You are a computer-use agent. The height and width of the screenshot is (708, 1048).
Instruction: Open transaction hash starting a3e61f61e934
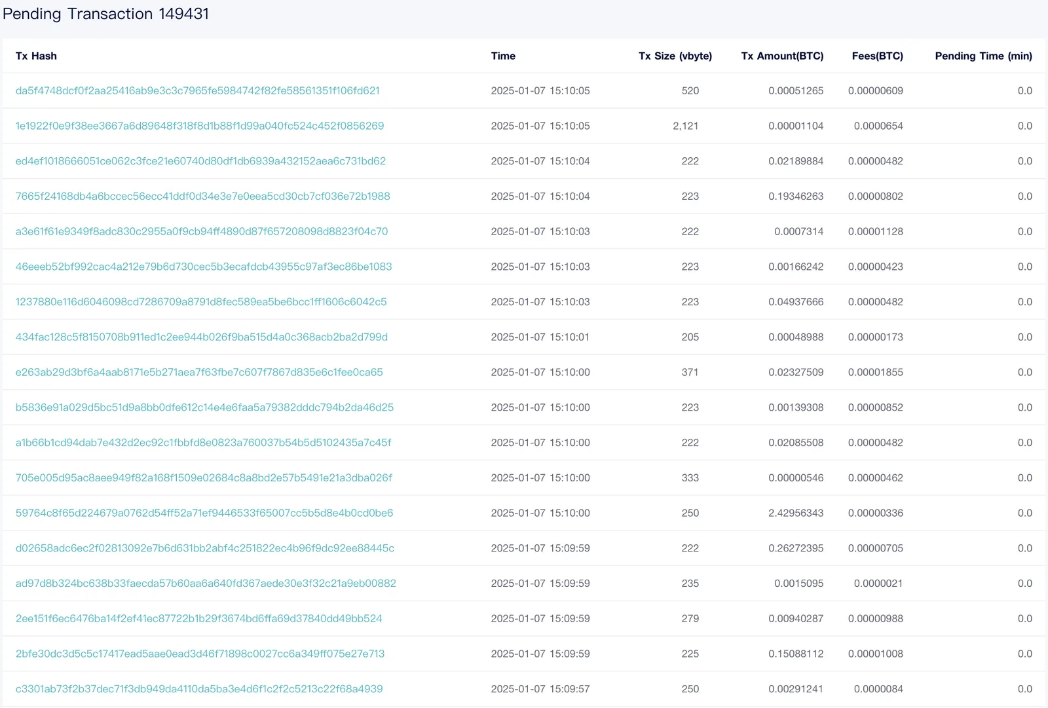point(202,231)
